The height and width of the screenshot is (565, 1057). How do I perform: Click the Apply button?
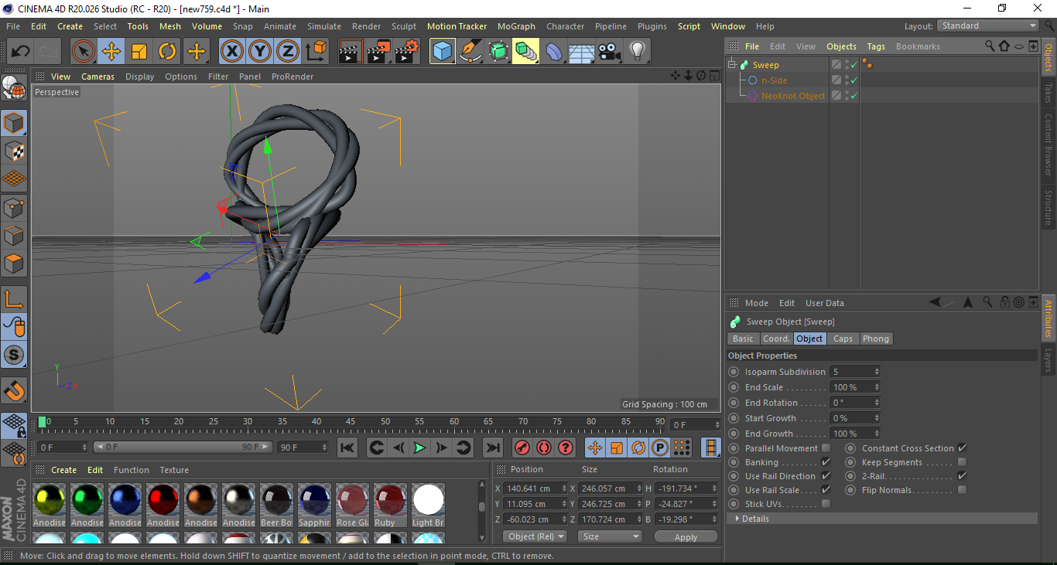pyautogui.click(x=686, y=536)
